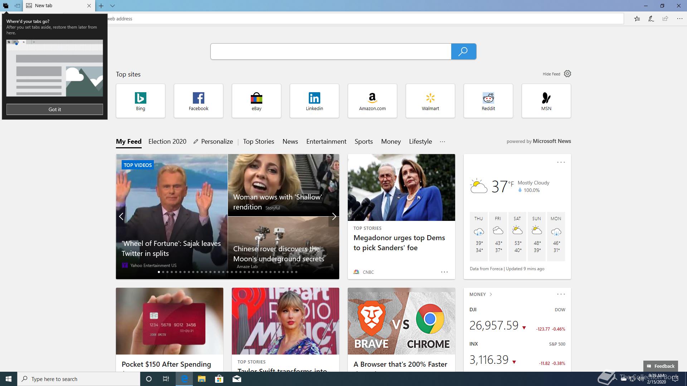Open INX S&P 500 quote 3,116.39
687x386 pixels.
point(517,354)
